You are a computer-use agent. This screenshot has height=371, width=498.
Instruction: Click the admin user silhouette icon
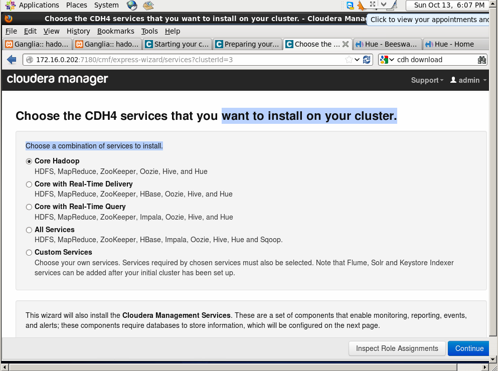(x=453, y=80)
